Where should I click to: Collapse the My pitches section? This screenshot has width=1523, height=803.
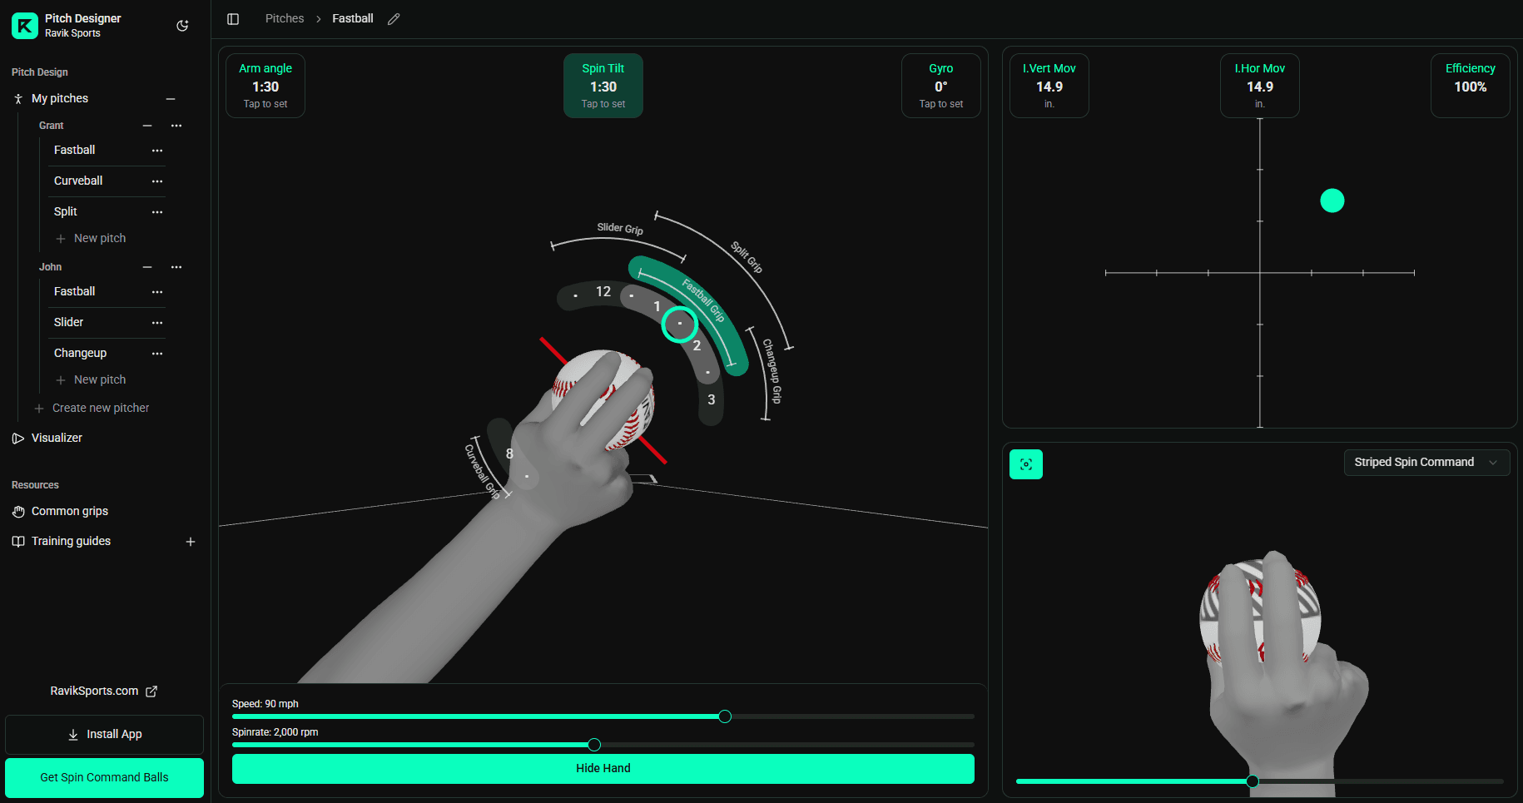pyautogui.click(x=171, y=98)
